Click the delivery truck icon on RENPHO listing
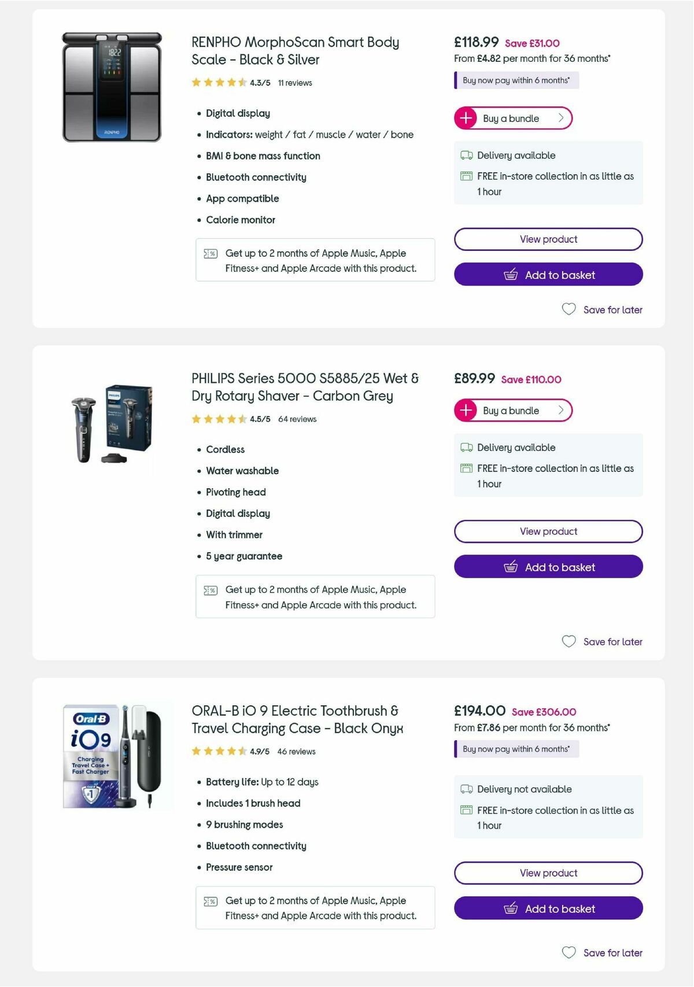694x987 pixels. pos(466,155)
